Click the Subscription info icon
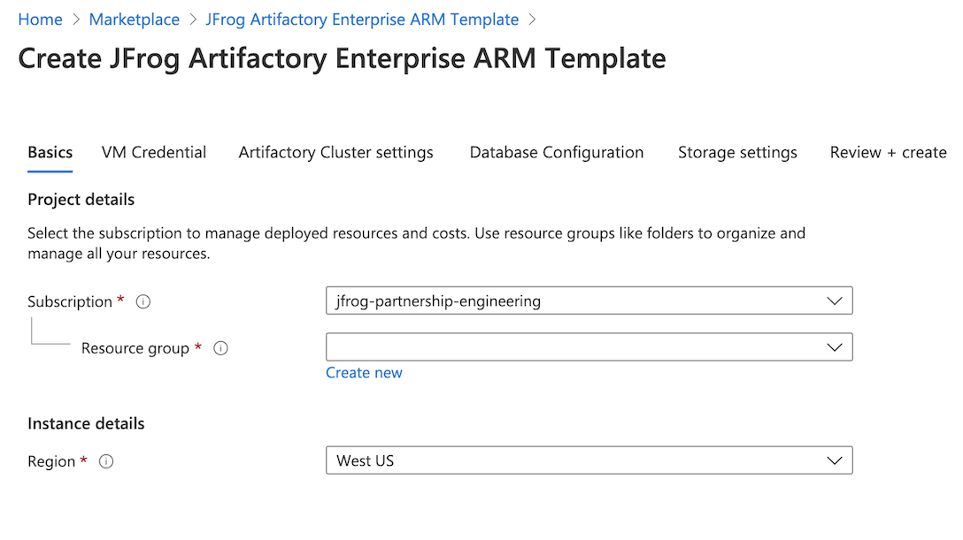 coord(143,301)
